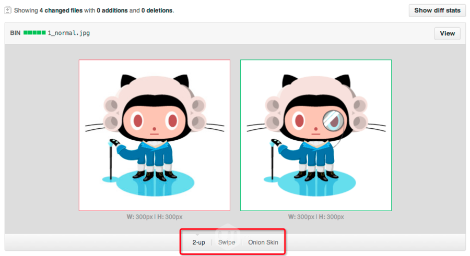Click the BIN label in file header
Screen dimensions: 470x256
coord(15,33)
